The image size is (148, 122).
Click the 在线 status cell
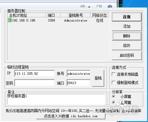coord(99,20)
